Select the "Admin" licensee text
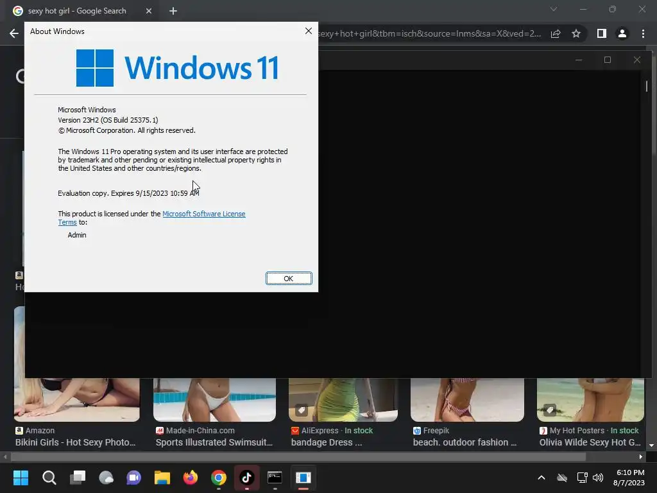Screen dimensions: 657x493 click(x=77, y=235)
